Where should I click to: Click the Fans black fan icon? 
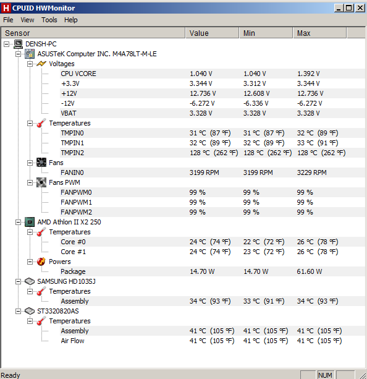(x=41, y=163)
